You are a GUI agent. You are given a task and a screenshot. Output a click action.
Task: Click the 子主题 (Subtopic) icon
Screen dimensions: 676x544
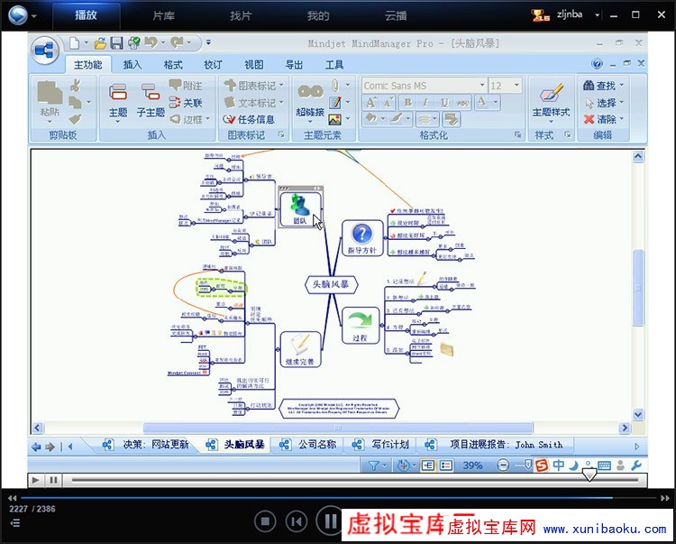coord(150,93)
